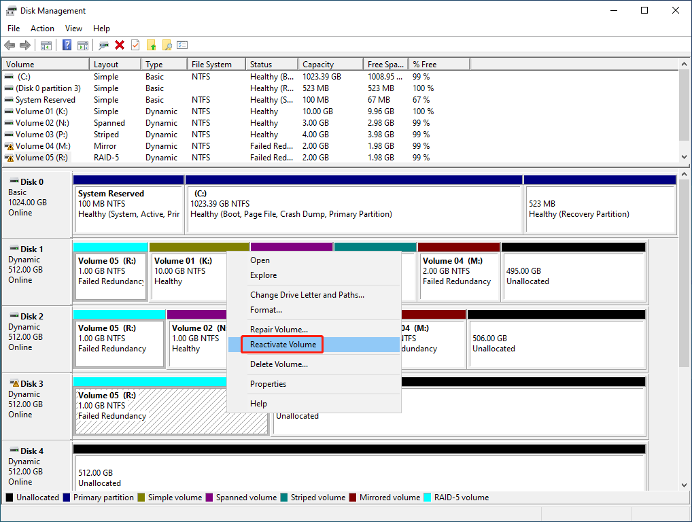692x522 pixels.
Task: Choose Delete Volume... in context menu
Action: [x=314, y=364]
